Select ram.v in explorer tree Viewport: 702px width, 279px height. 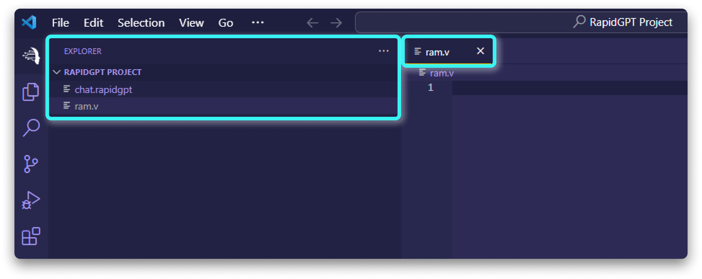pyautogui.click(x=223, y=106)
